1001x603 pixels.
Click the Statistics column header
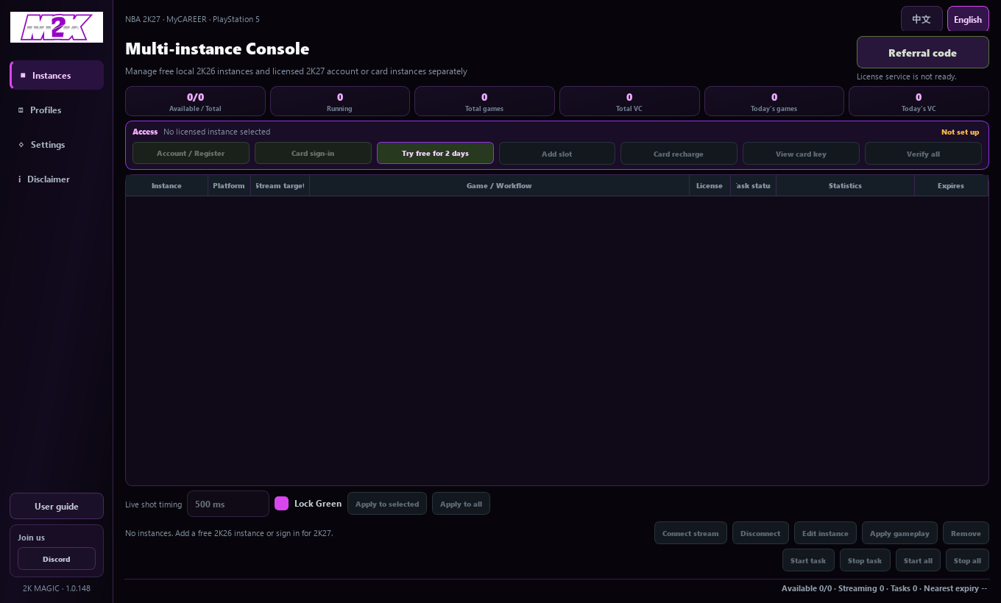[x=845, y=185]
